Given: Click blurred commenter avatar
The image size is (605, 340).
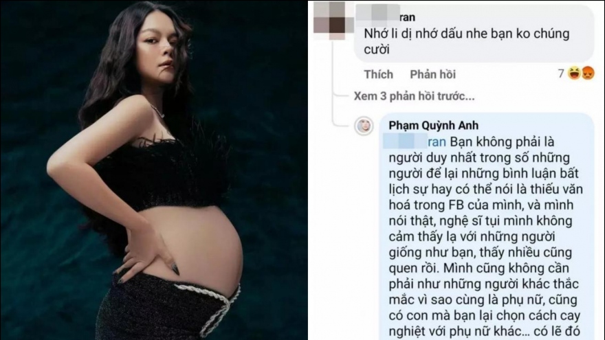Looking at the screenshot, I should [333, 21].
